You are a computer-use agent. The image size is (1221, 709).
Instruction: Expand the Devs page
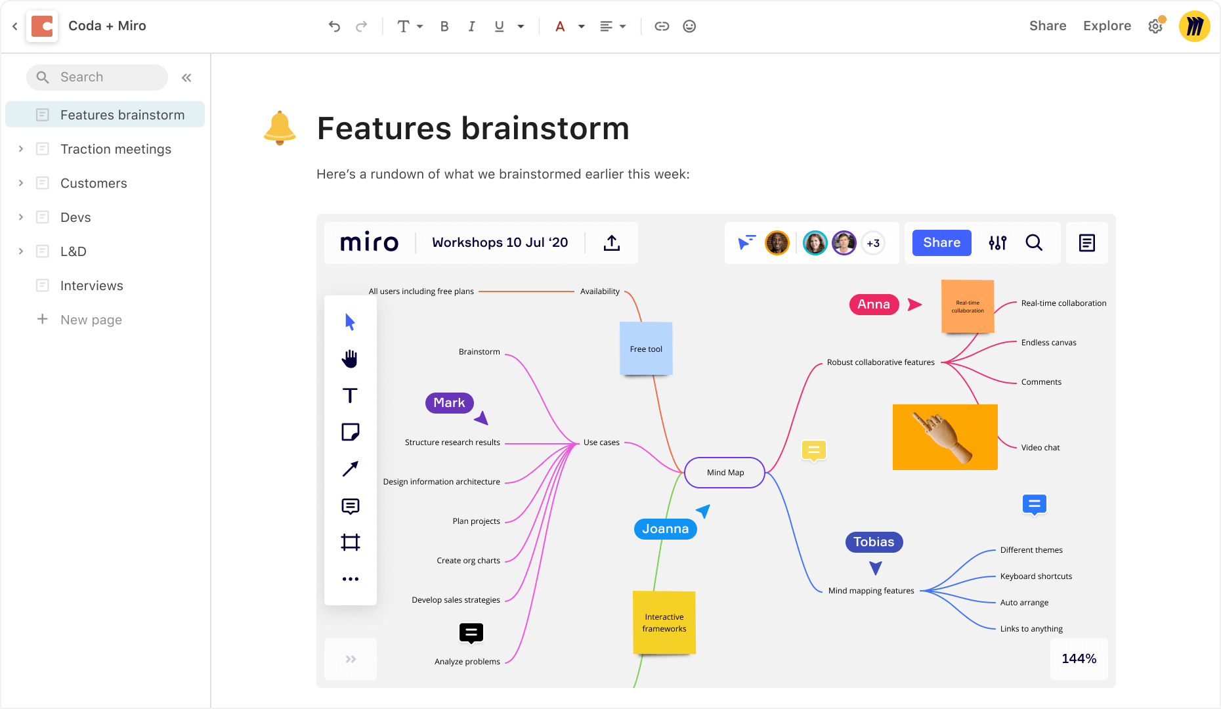click(x=21, y=217)
